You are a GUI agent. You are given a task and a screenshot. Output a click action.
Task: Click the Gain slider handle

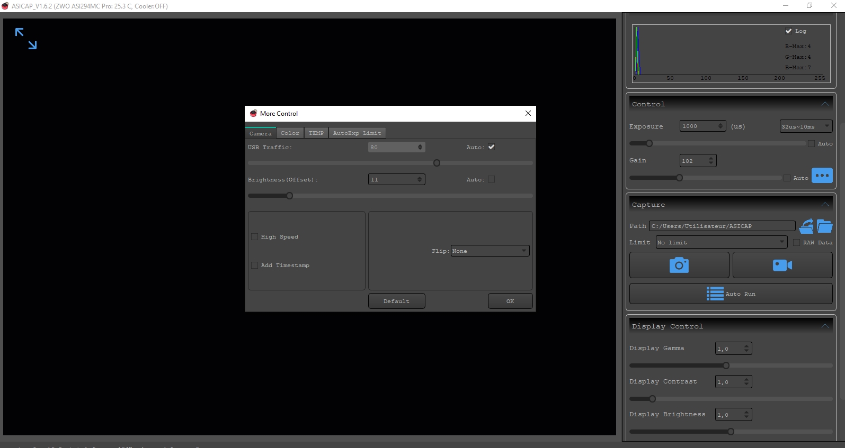[x=680, y=178]
